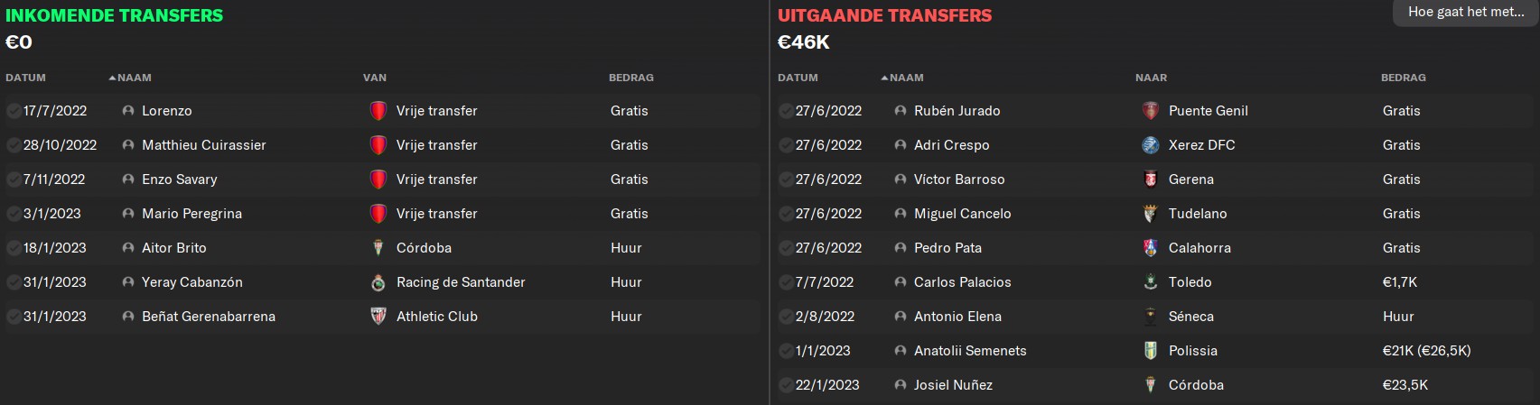Image resolution: width=1540 pixels, height=405 pixels.
Task: Sort incoming transfers by Van column
Action: point(375,78)
